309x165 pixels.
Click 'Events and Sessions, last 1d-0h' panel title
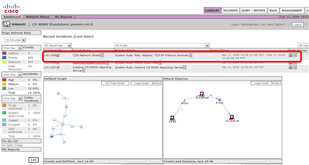tap(188, 161)
